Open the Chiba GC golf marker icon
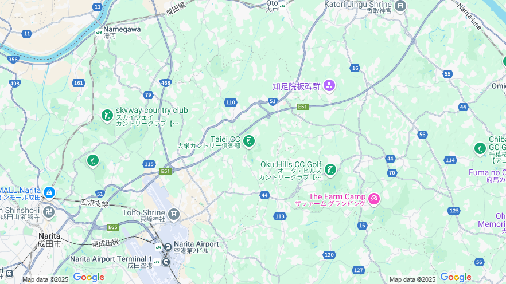Viewport: 506px width, 284px height. pos(480,148)
